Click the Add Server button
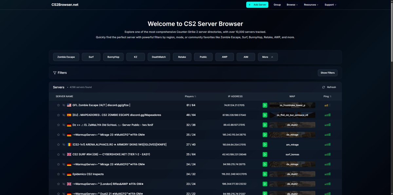The width and height of the screenshot is (393, 195). click(257, 5)
